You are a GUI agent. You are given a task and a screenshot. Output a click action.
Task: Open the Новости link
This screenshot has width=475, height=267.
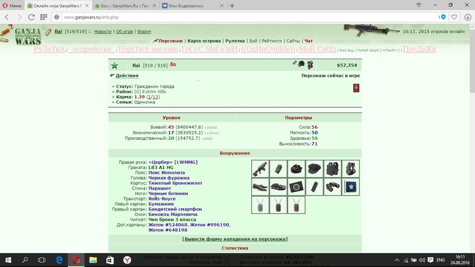point(103,32)
